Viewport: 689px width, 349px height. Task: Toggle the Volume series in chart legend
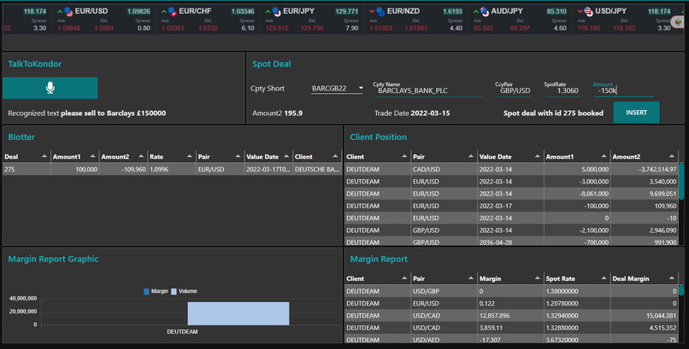(184, 291)
